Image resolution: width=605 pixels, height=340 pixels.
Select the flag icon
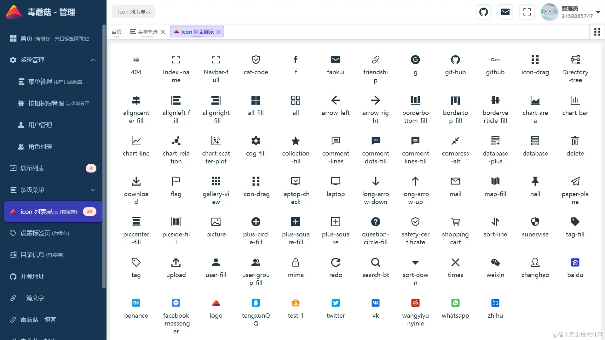click(176, 181)
